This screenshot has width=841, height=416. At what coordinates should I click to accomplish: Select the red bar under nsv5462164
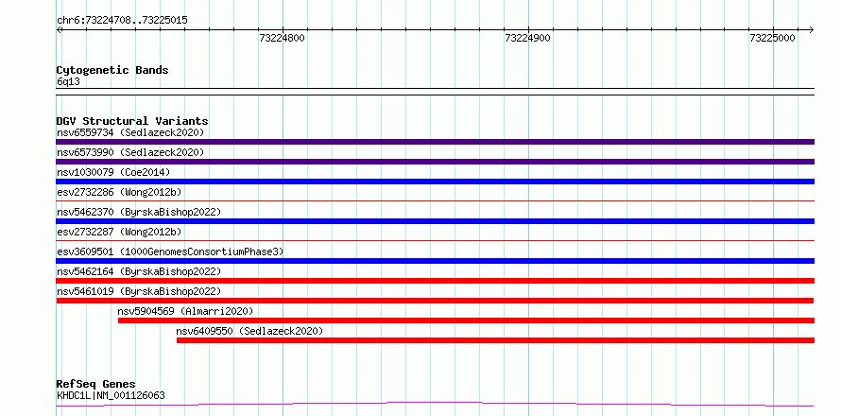(x=435, y=281)
